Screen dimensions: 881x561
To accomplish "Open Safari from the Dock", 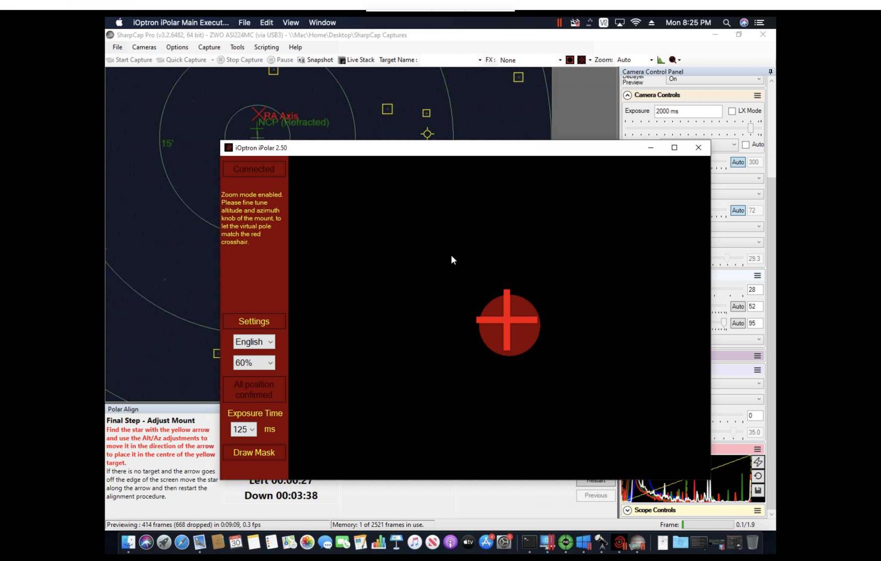I will tap(182, 542).
